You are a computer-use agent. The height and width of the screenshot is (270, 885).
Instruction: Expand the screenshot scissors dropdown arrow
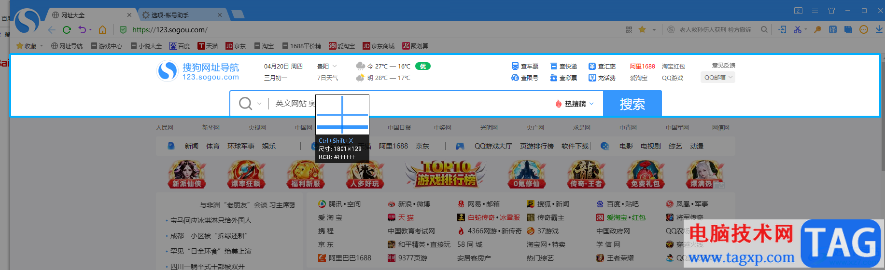tap(806, 30)
